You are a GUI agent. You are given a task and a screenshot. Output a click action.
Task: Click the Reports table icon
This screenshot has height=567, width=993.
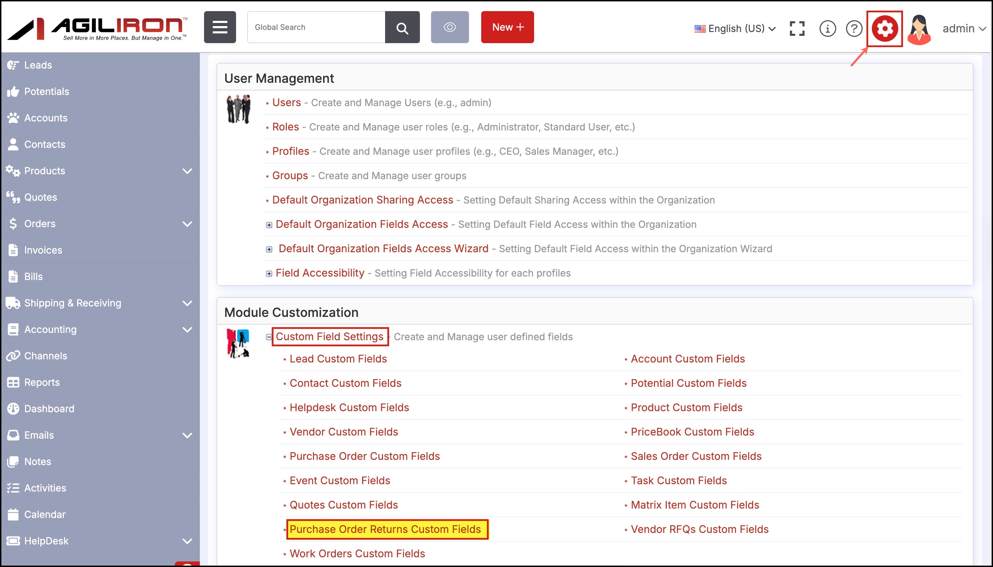[13, 382]
